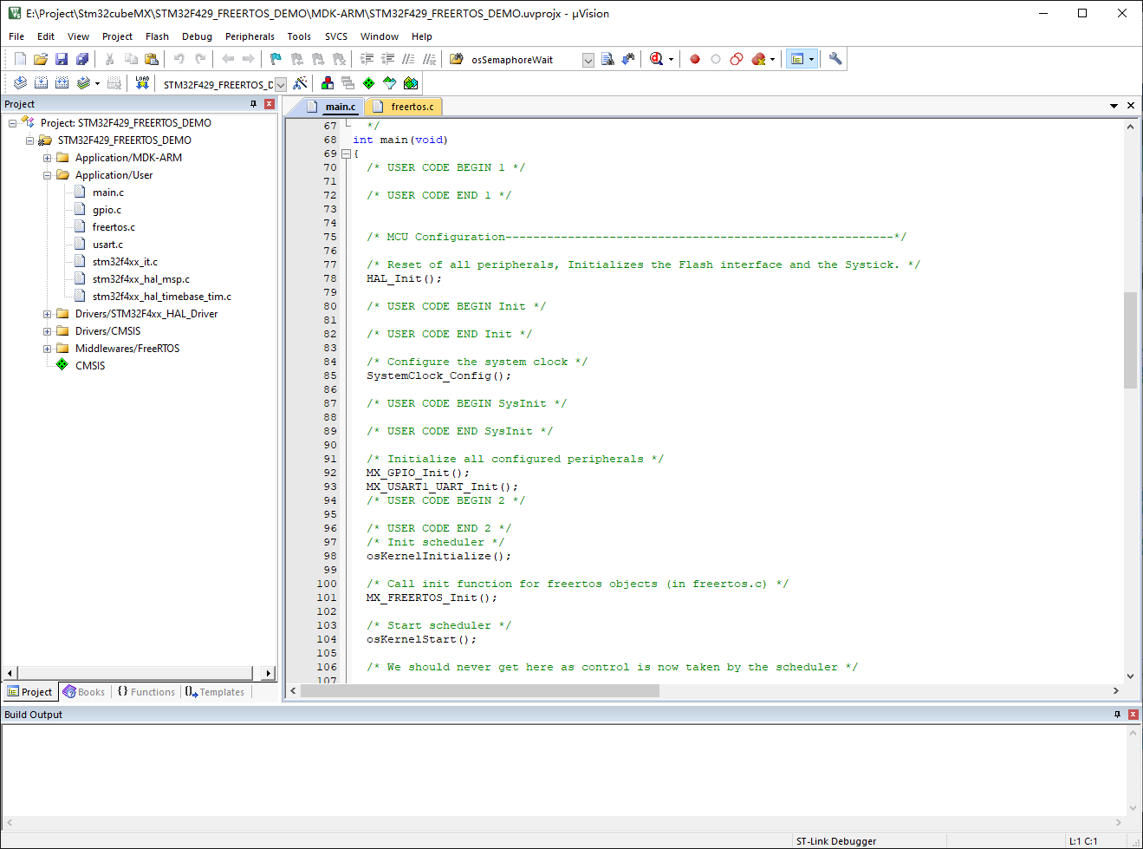This screenshot has height=849, width=1143.
Task: Insert or remove bookmark flag icon
Action: pyautogui.click(x=276, y=59)
